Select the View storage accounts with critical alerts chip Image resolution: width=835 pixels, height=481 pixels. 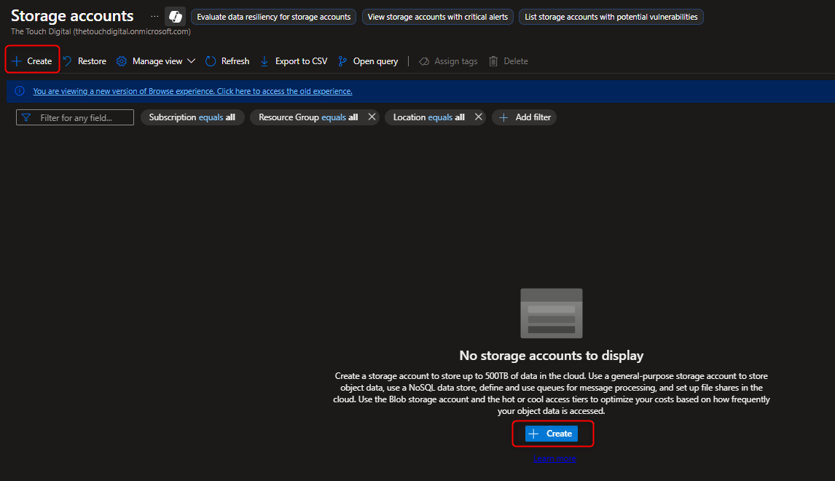(437, 16)
